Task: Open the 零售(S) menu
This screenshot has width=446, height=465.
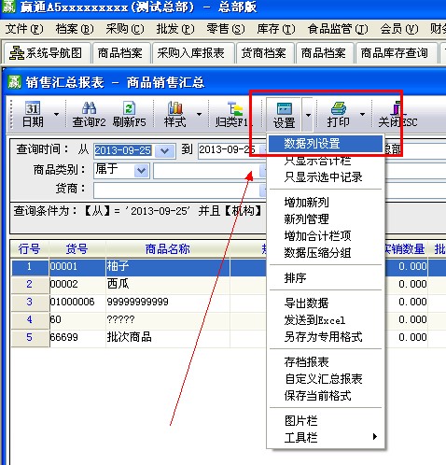Action: tap(226, 29)
